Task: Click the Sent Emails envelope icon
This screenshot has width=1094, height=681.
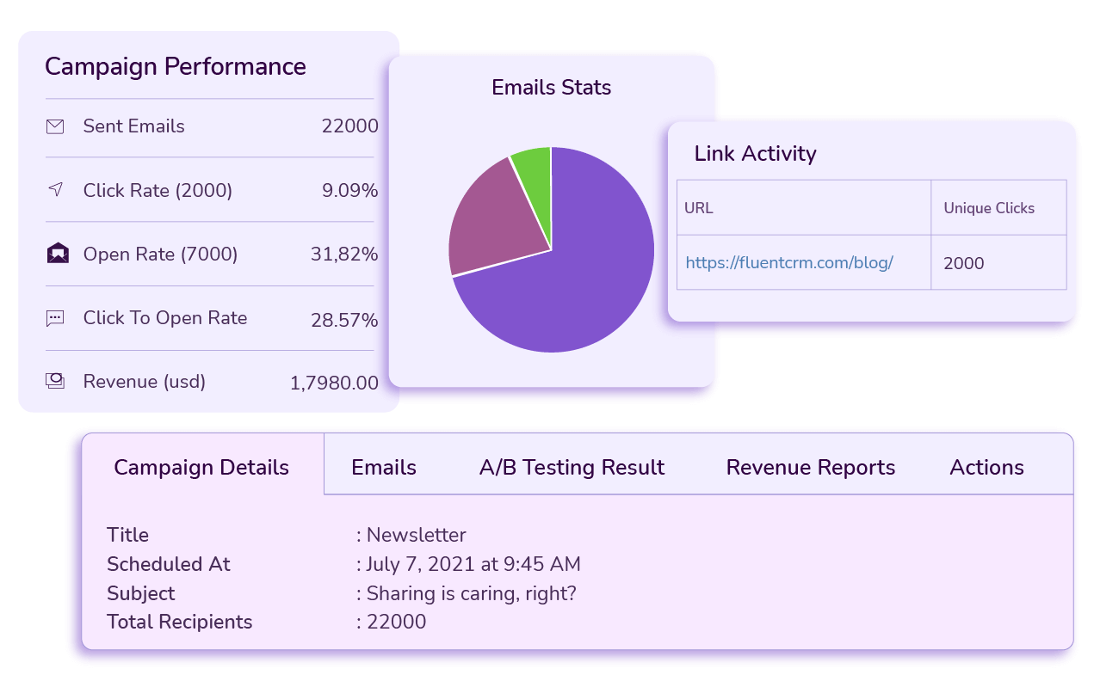Action: [55, 126]
